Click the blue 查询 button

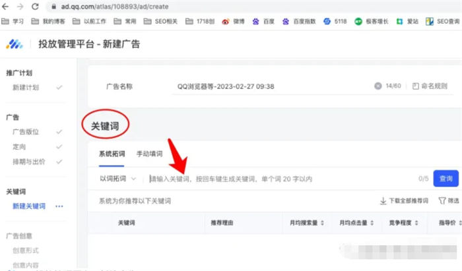point(445,178)
